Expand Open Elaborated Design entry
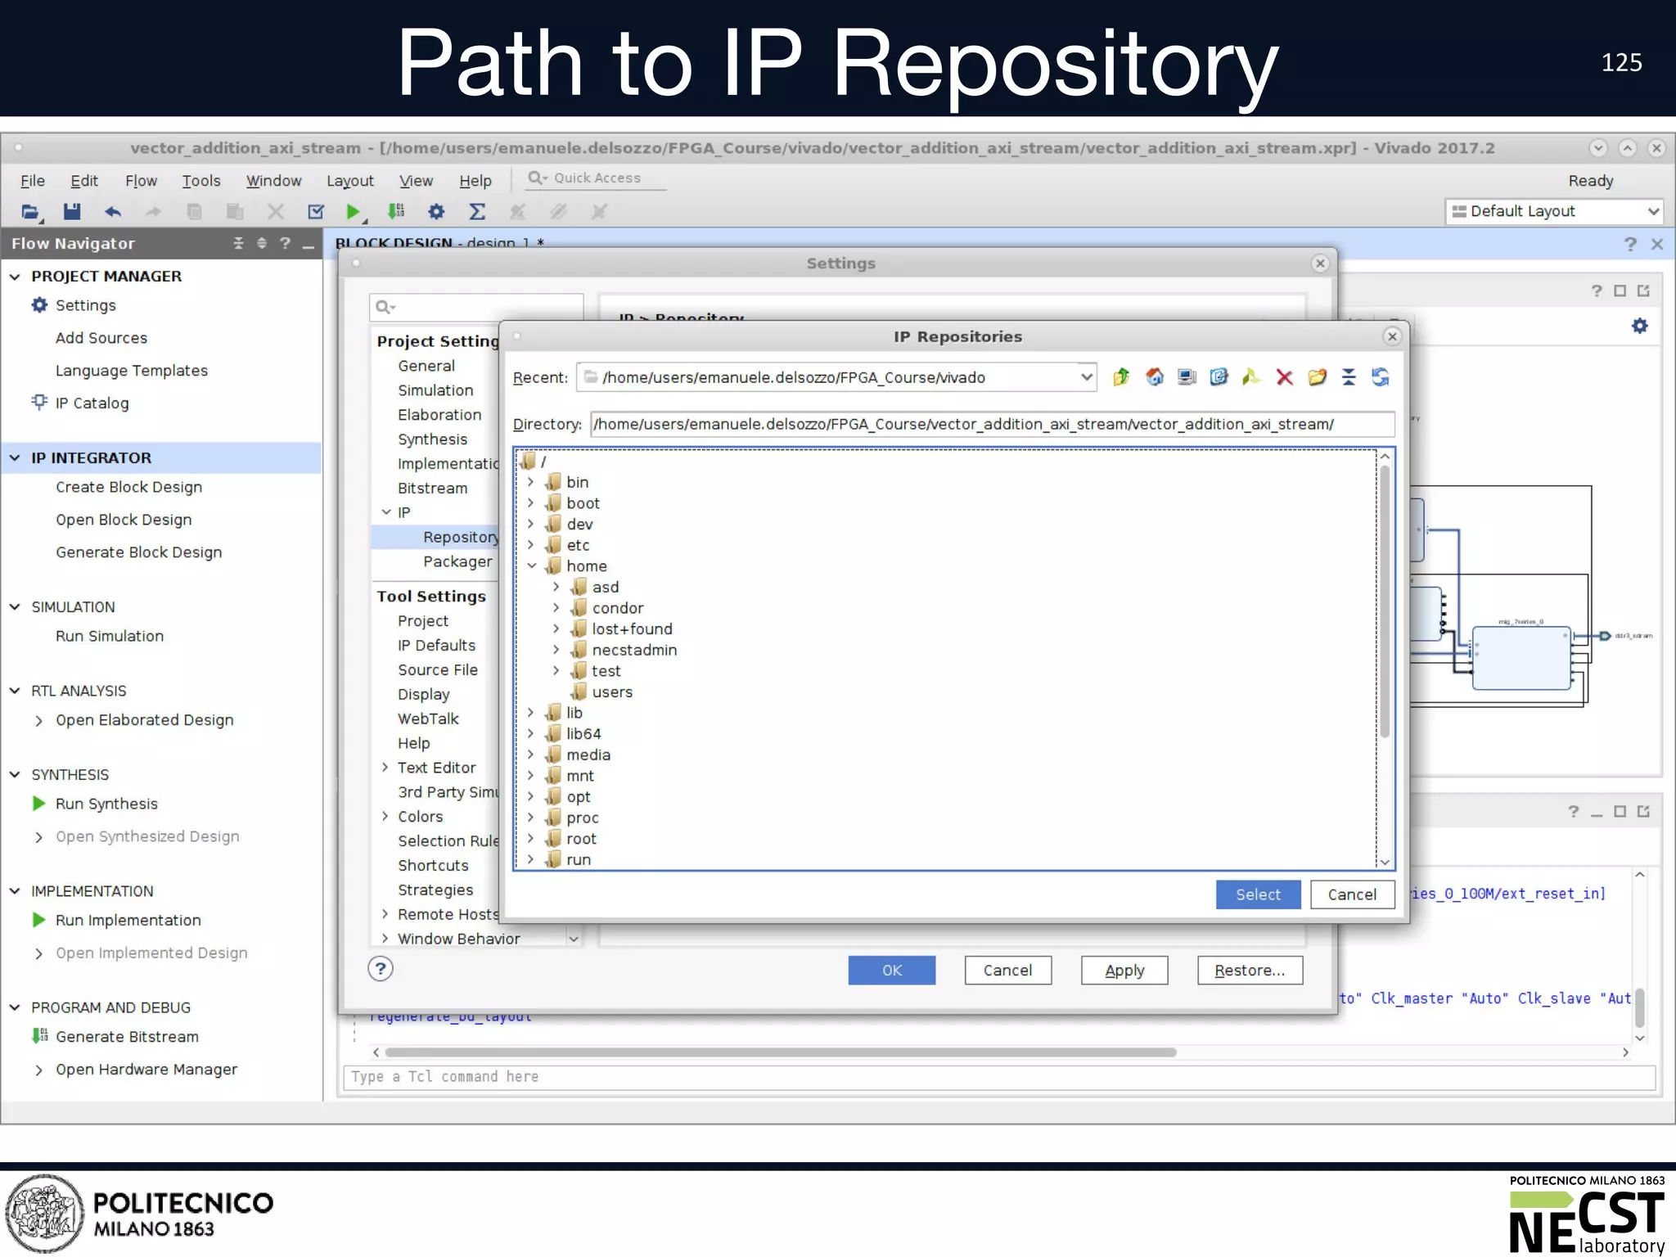The width and height of the screenshot is (1676, 1257). pyautogui.click(x=38, y=720)
